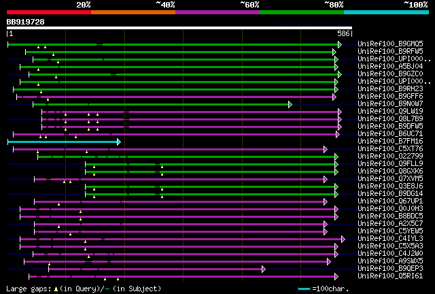The width and height of the screenshot is (435, 294).
Task: Open the UniRef100_B9GMQ5 subject label
Action: (390, 44)
